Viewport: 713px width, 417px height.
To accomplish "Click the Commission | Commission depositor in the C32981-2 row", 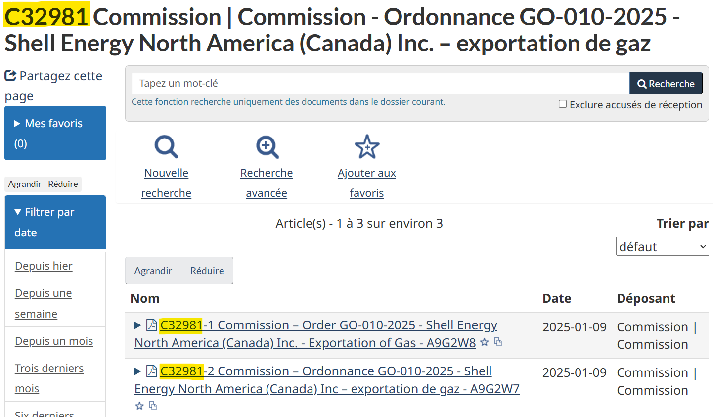I will point(657,381).
